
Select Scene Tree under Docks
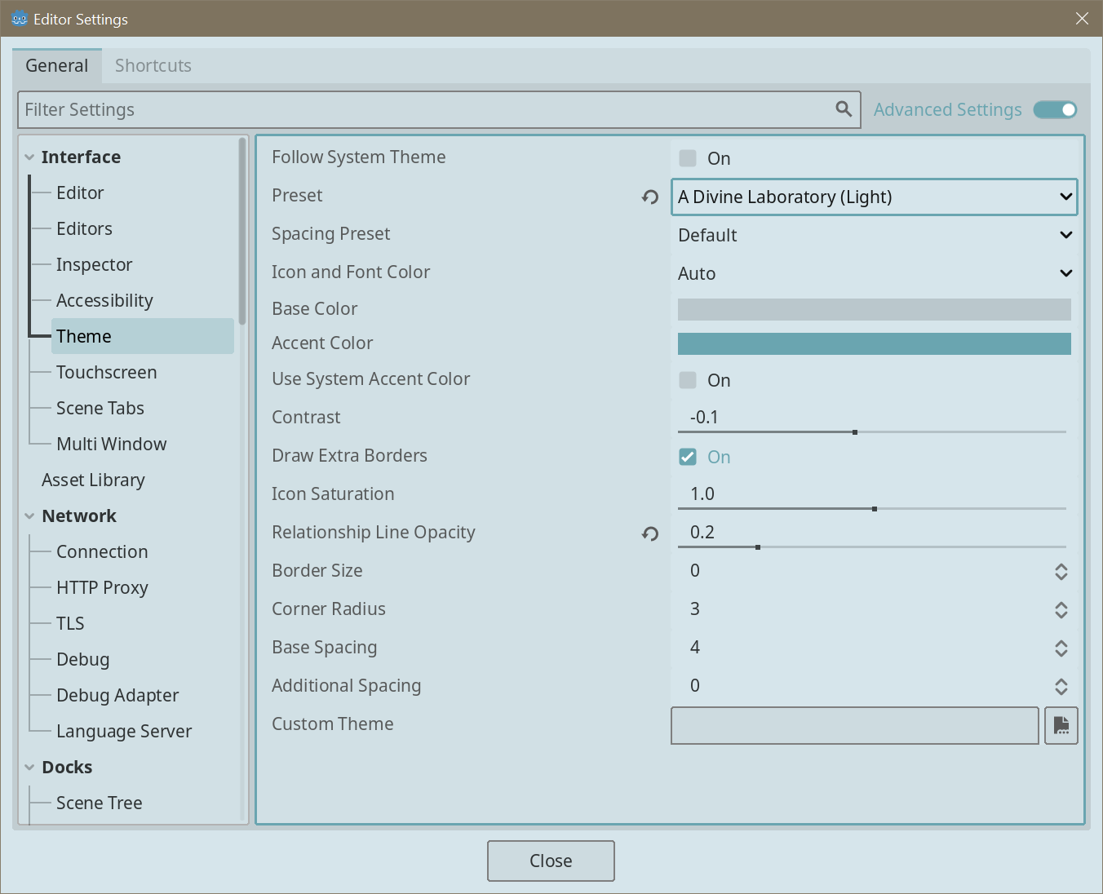click(99, 803)
